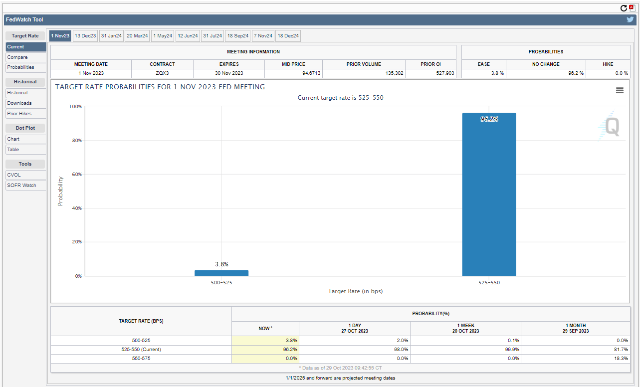Open the chart hamburger context menu

[620, 90]
